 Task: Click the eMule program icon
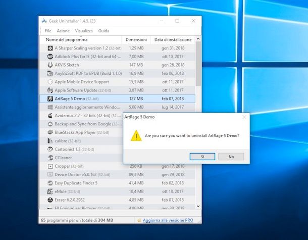(x=50, y=191)
